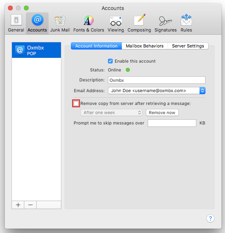Viewport: 225px width, 233px height.
Task: Switch to the Server Settings tab
Action: [x=188, y=46]
